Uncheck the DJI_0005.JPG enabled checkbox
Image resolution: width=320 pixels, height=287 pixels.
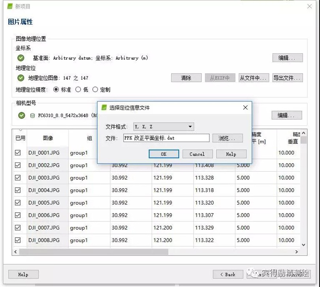click(x=18, y=203)
